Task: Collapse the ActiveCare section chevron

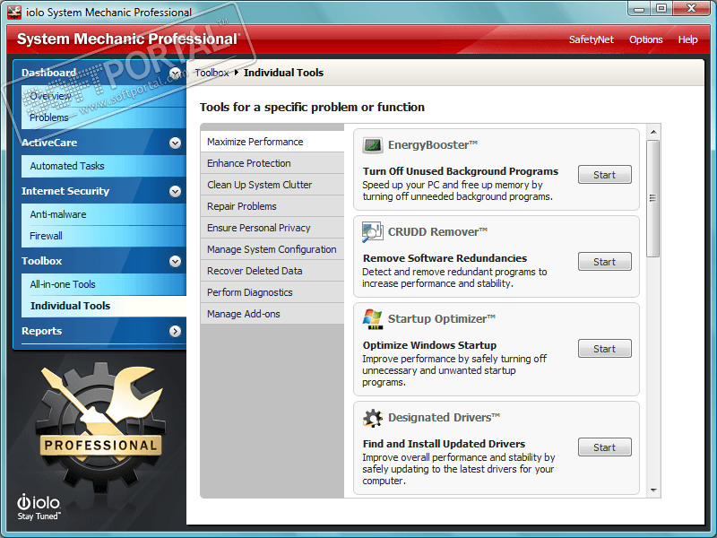Action: [175, 143]
